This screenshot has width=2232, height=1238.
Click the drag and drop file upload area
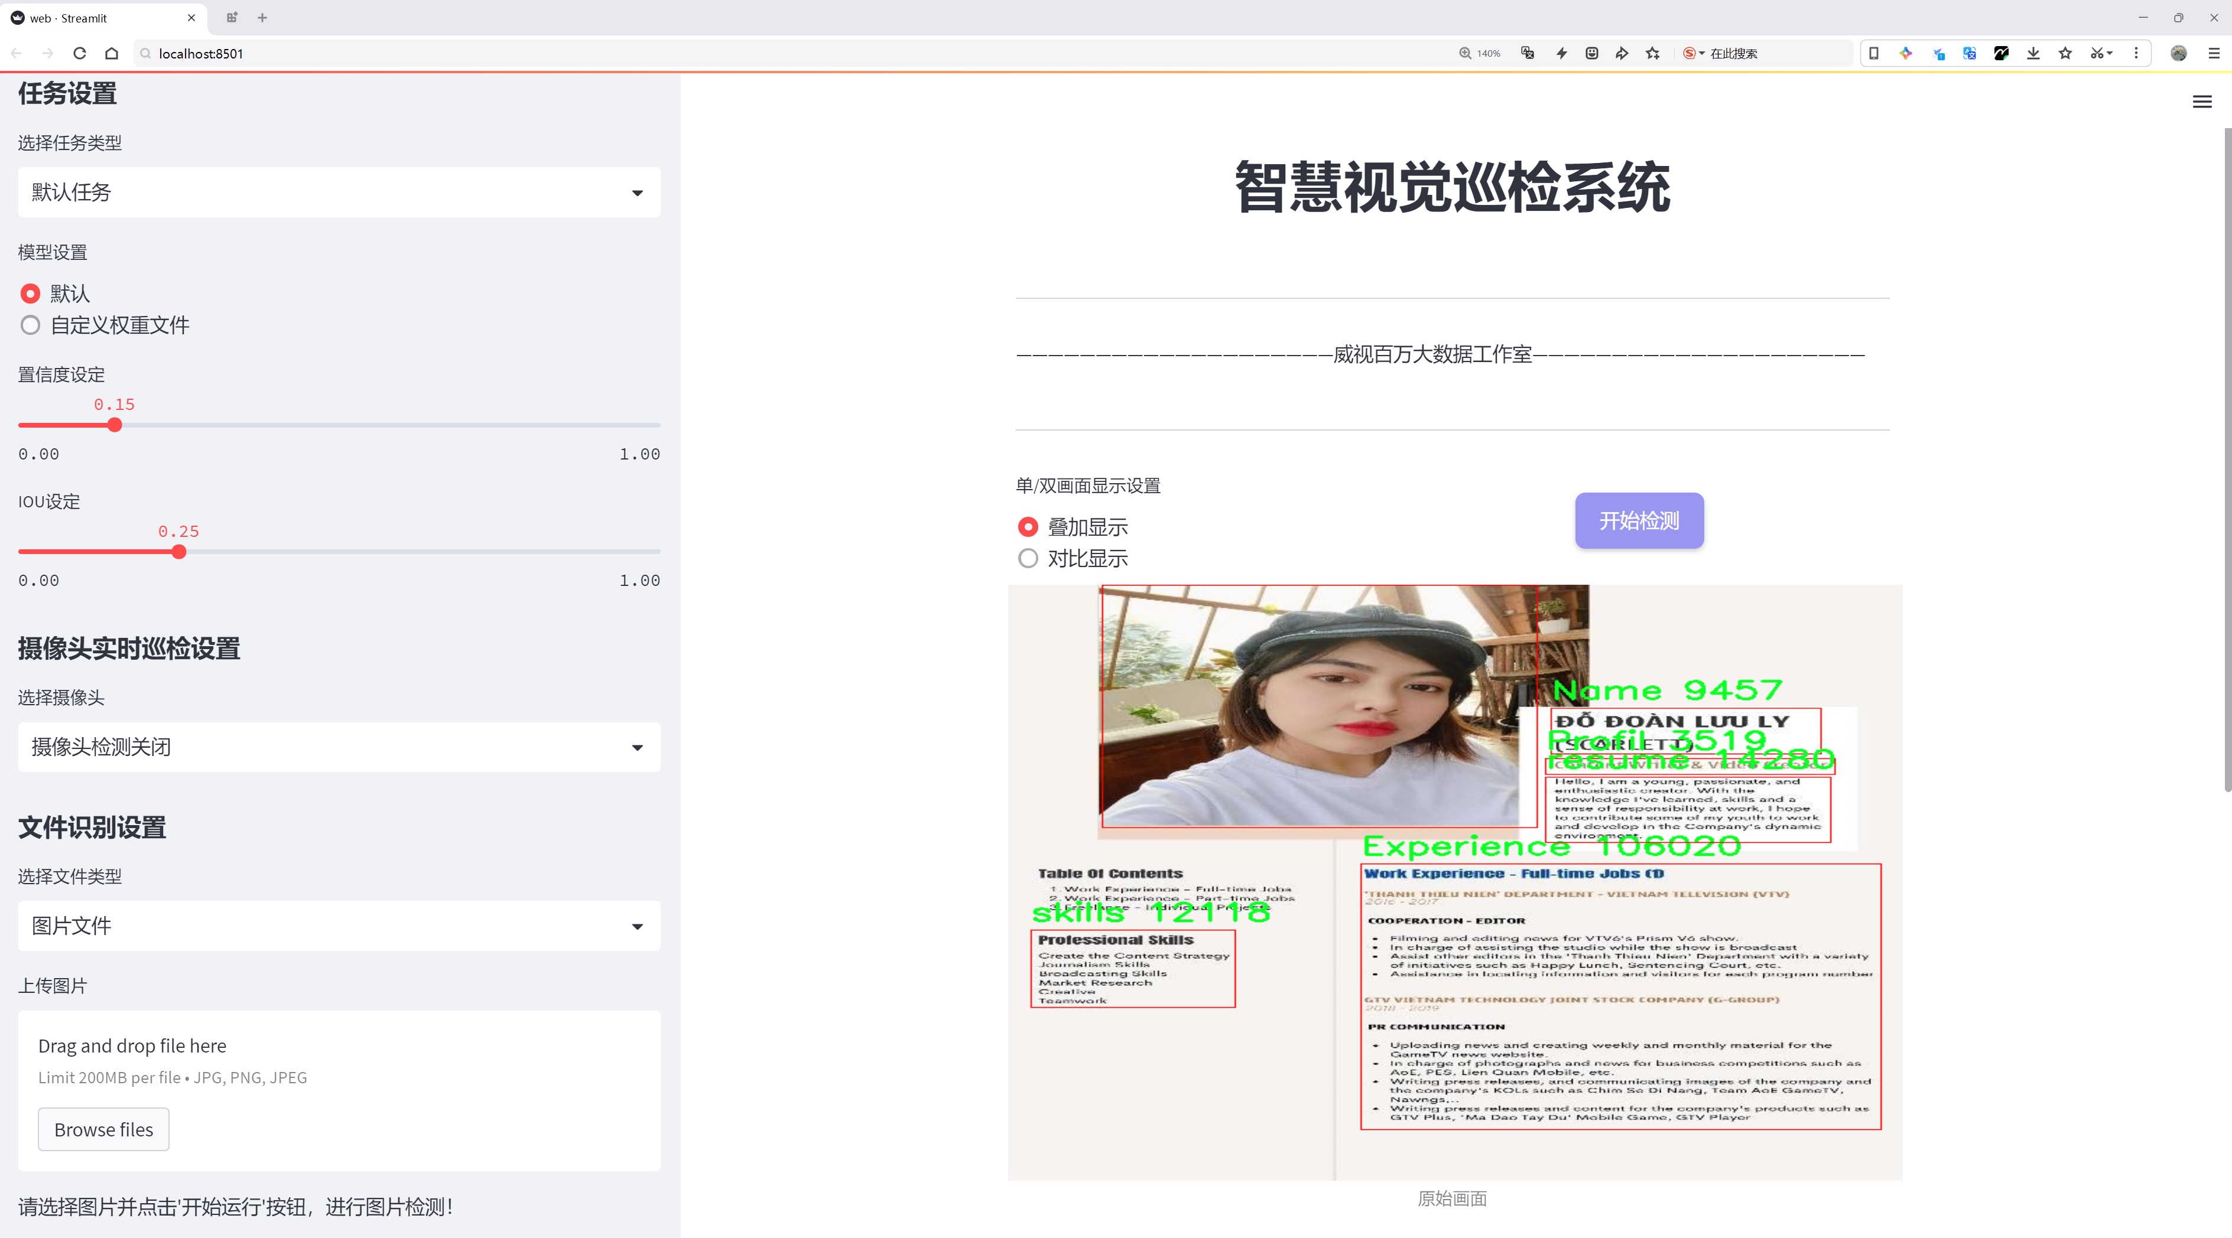(x=339, y=1091)
